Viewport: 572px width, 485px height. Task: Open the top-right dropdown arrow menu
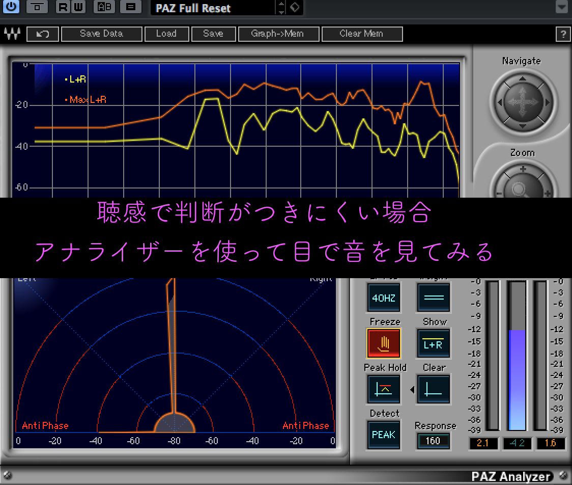click(561, 7)
